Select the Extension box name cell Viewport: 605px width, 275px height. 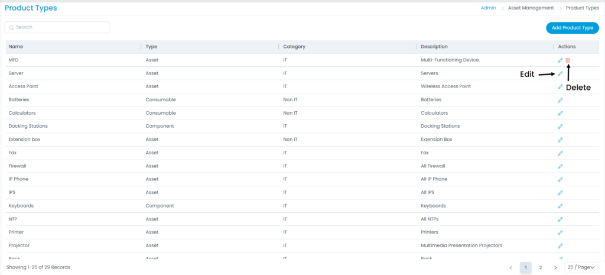pos(24,140)
